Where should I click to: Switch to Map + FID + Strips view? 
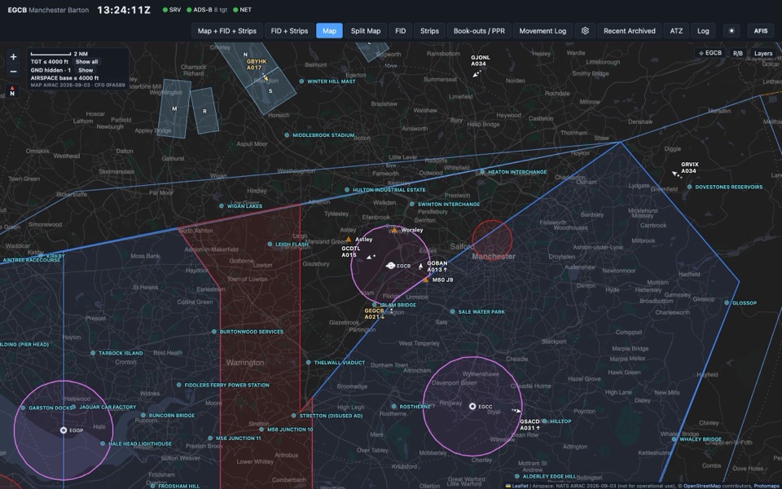(x=227, y=31)
